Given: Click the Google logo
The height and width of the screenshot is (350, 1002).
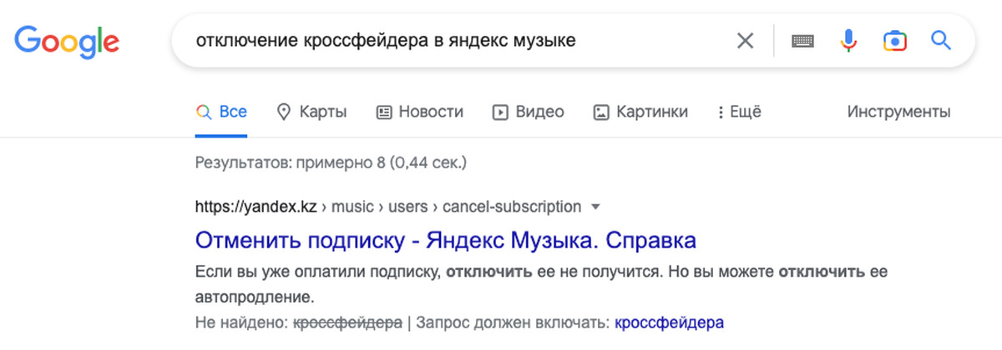Looking at the screenshot, I should [67, 40].
